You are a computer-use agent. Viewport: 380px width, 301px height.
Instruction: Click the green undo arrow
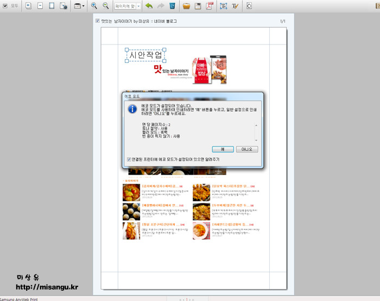pos(149,6)
